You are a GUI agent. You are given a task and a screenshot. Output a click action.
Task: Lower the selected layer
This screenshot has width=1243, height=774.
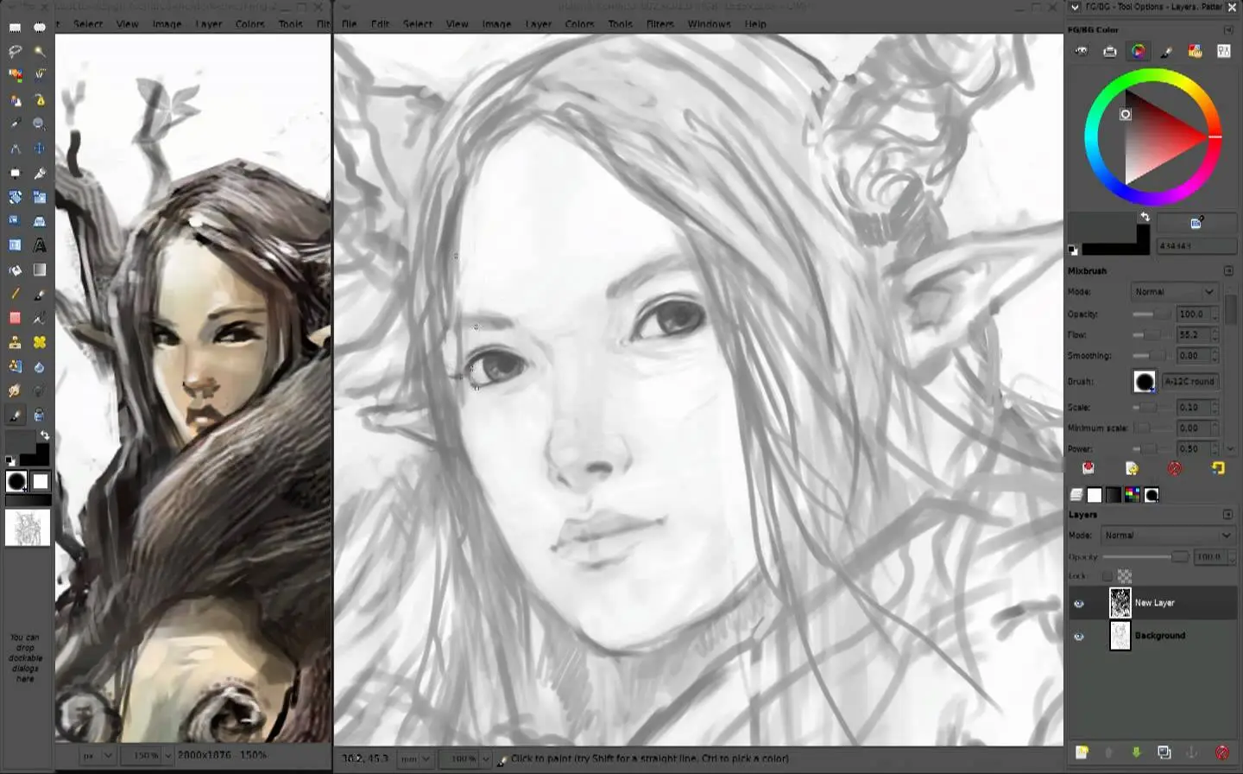tap(1137, 752)
